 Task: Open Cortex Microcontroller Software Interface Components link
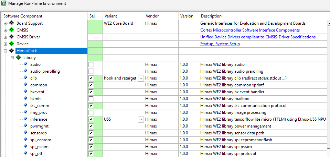click(250, 30)
